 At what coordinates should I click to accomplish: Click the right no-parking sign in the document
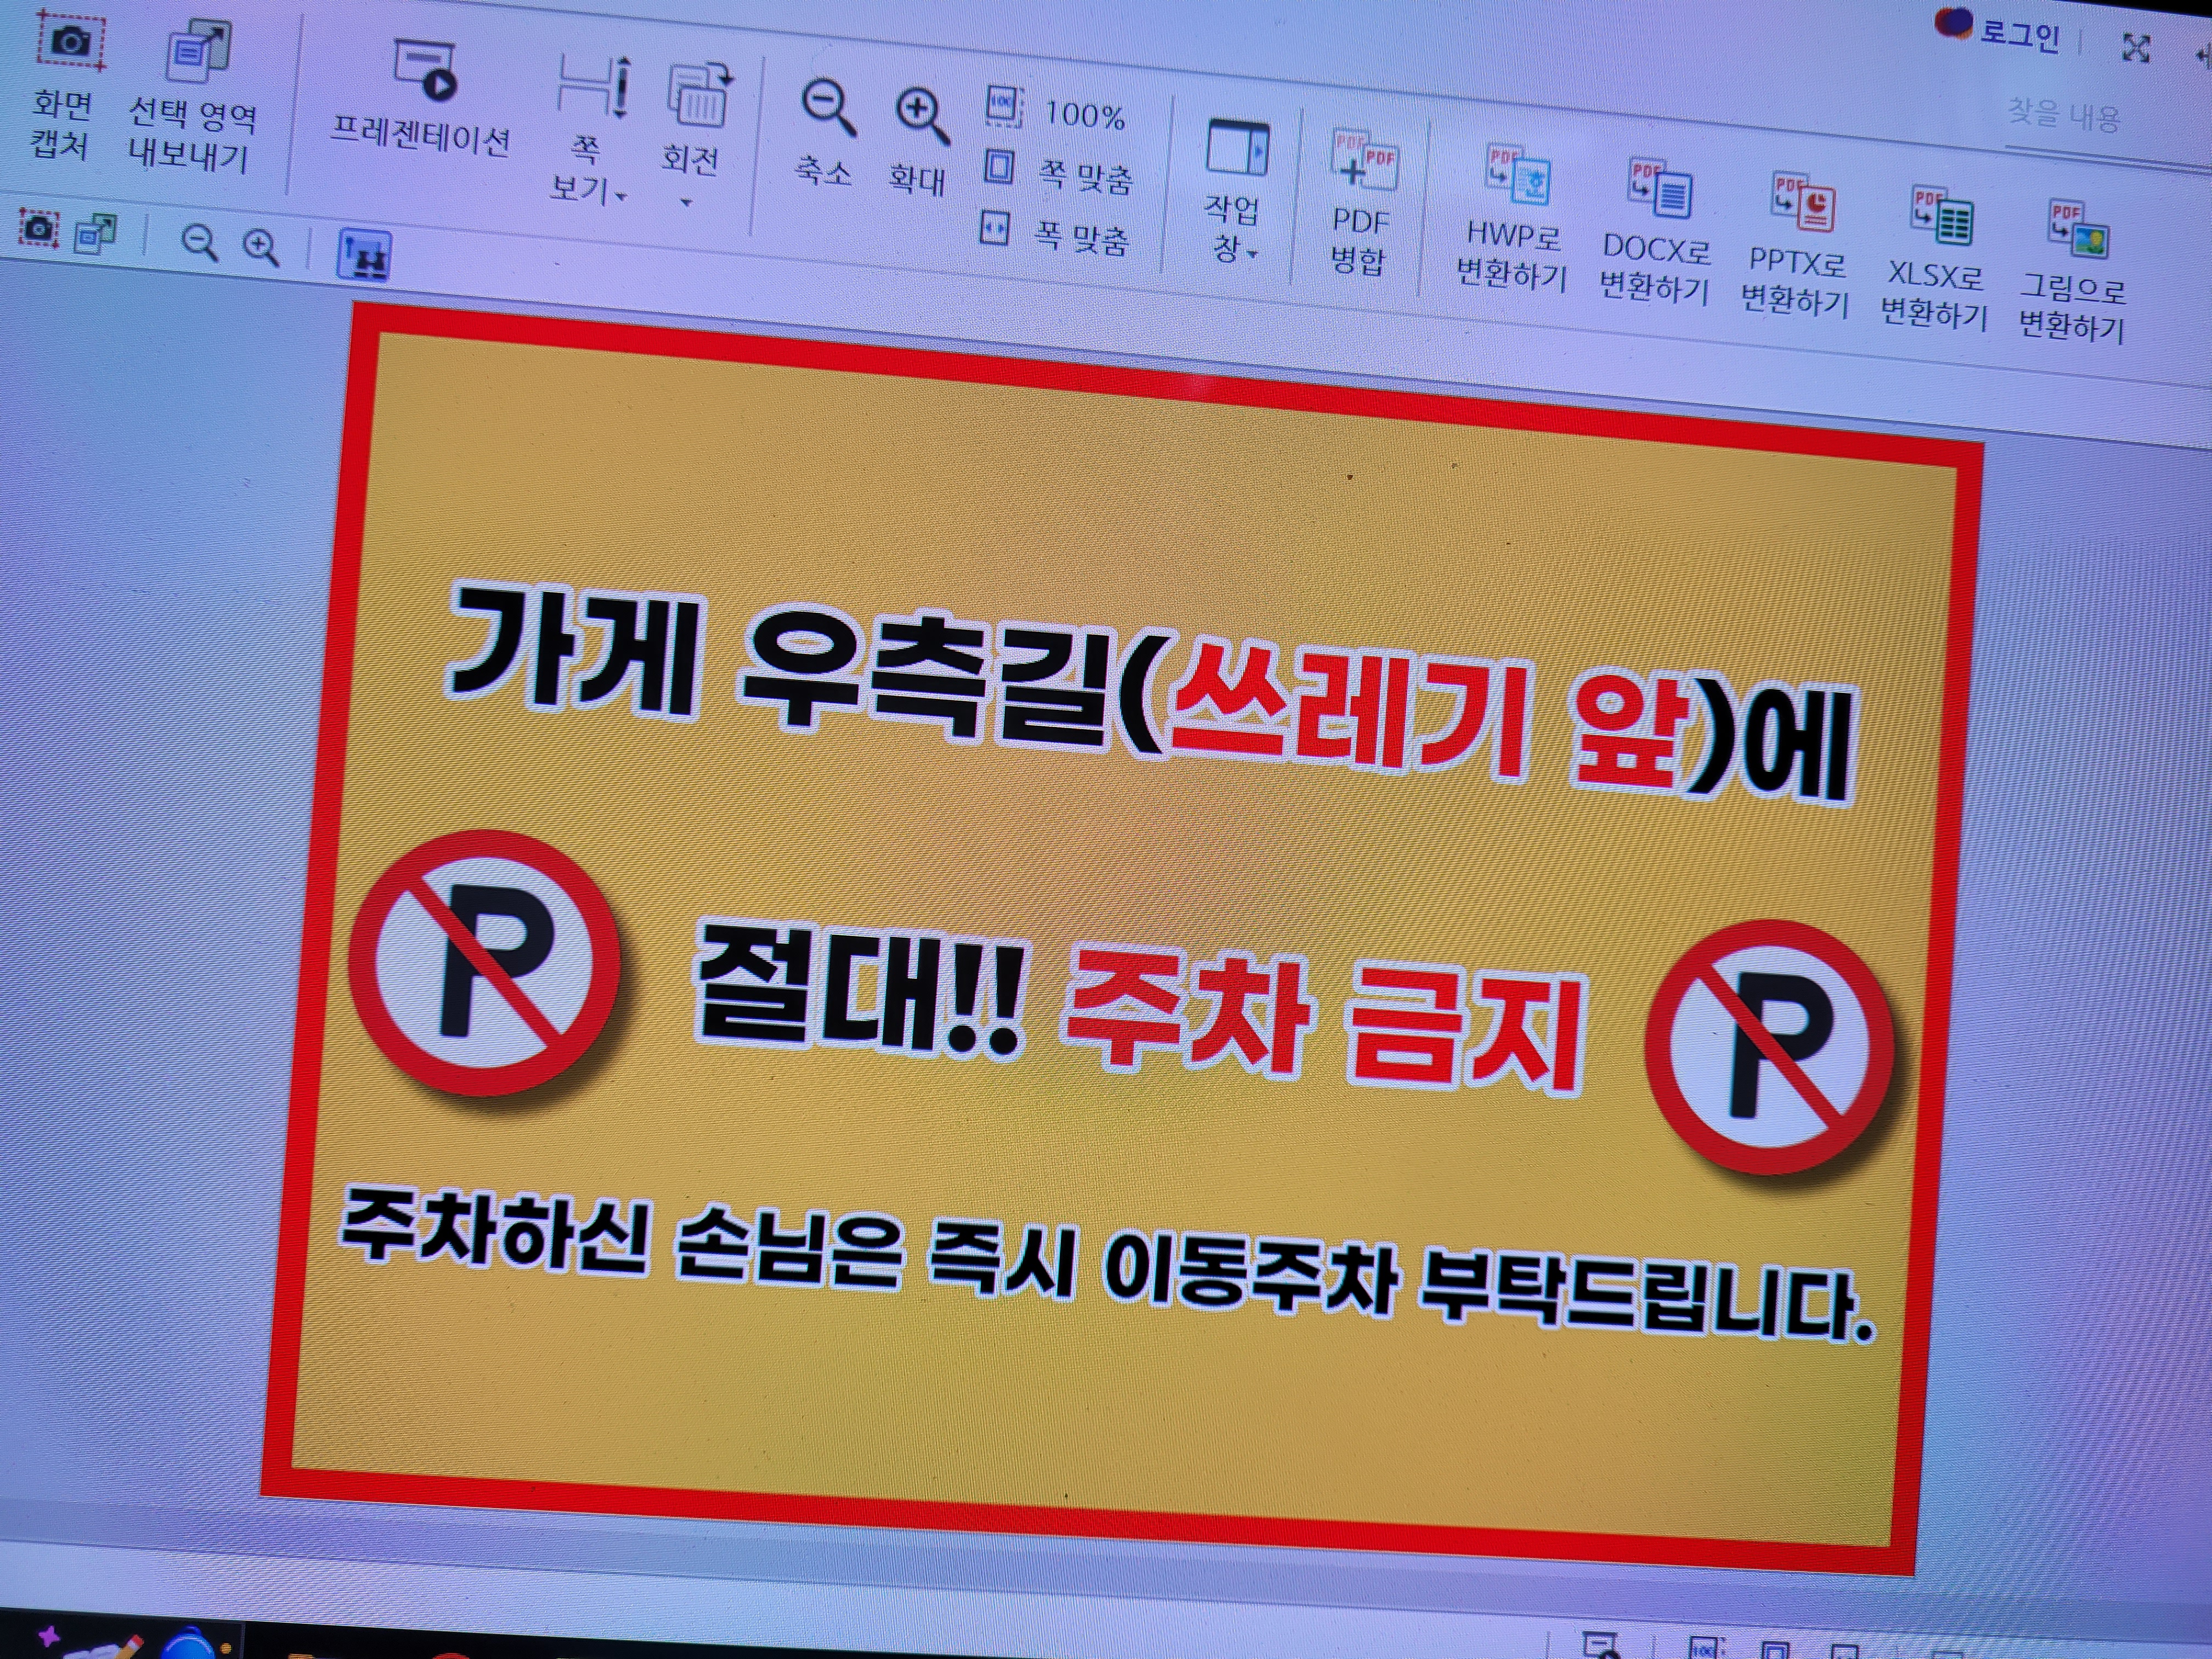[x=1770, y=1047]
